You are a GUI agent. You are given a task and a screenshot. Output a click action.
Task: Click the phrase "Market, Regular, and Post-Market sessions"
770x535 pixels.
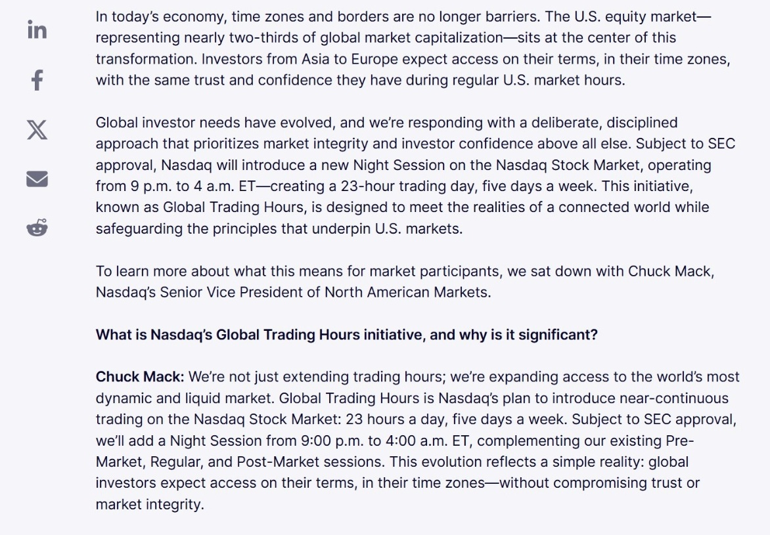tap(240, 462)
